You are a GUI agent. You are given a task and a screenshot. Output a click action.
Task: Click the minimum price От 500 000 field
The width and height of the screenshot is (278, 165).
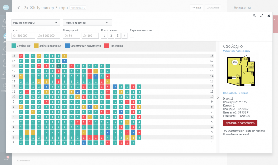(23, 36)
